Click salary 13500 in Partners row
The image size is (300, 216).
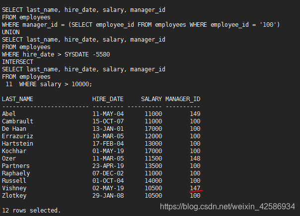pyautogui.click(x=153, y=166)
